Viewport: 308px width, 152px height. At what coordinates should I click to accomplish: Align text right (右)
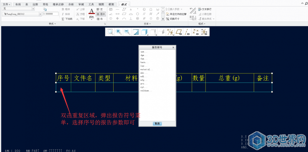100,19
